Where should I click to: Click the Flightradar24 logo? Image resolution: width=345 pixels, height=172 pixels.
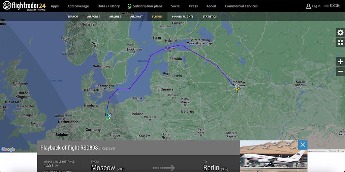[24, 6]
